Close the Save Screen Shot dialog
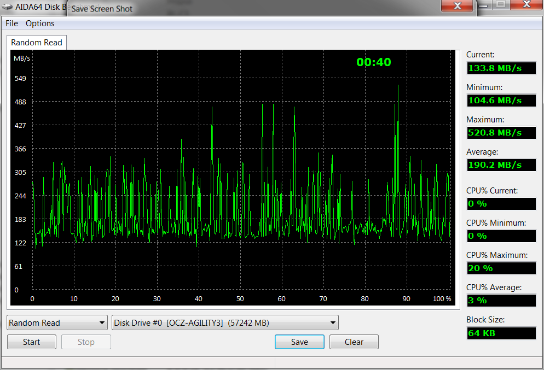This screenshot has width=544, height=370. [458, 5]
